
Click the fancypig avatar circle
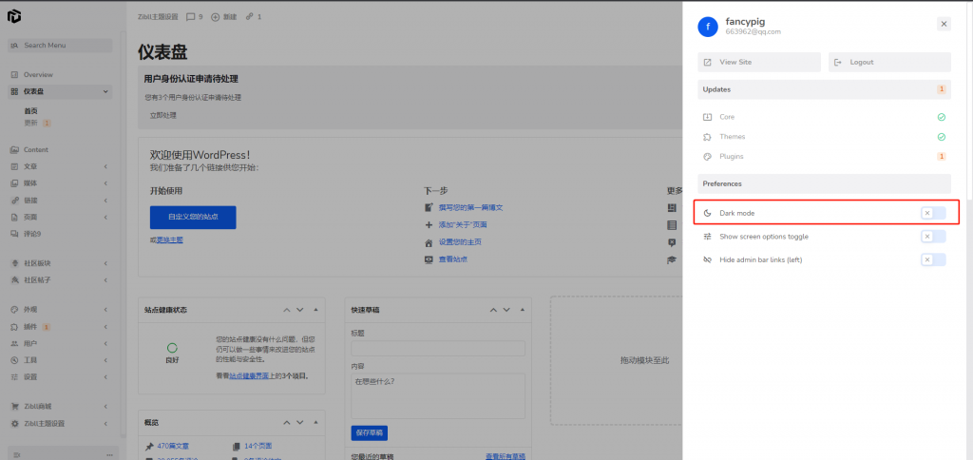click(x=707, y=27)
